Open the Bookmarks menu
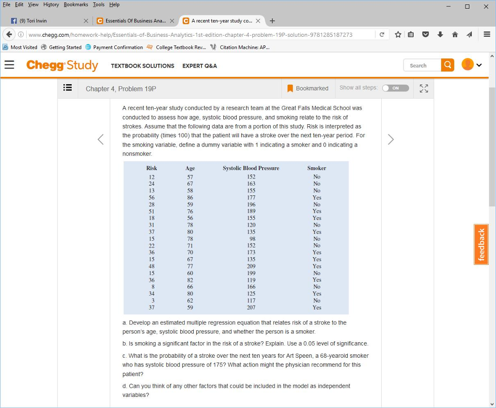 pyautogui.click(x=76, y=5)
